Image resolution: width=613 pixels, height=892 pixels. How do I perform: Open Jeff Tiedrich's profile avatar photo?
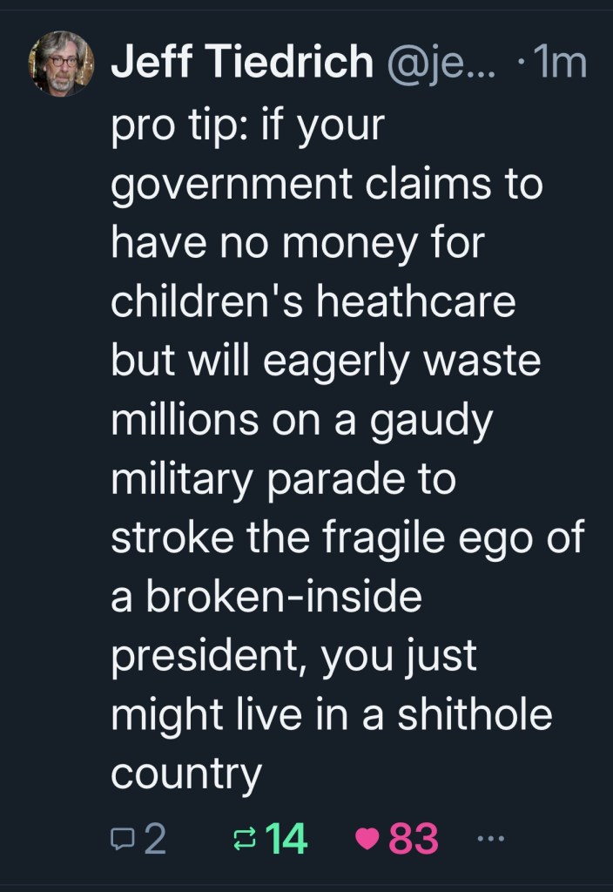61,64
